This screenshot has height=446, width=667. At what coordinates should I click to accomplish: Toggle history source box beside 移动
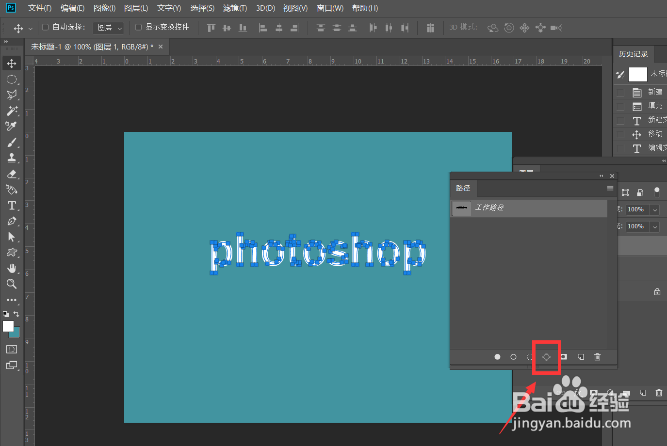point(620,134)
